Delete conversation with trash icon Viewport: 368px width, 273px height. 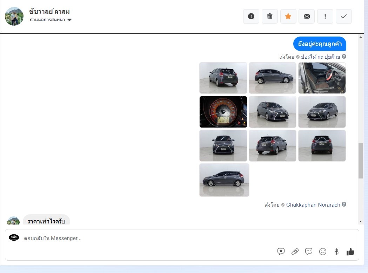tap(270, 17)
